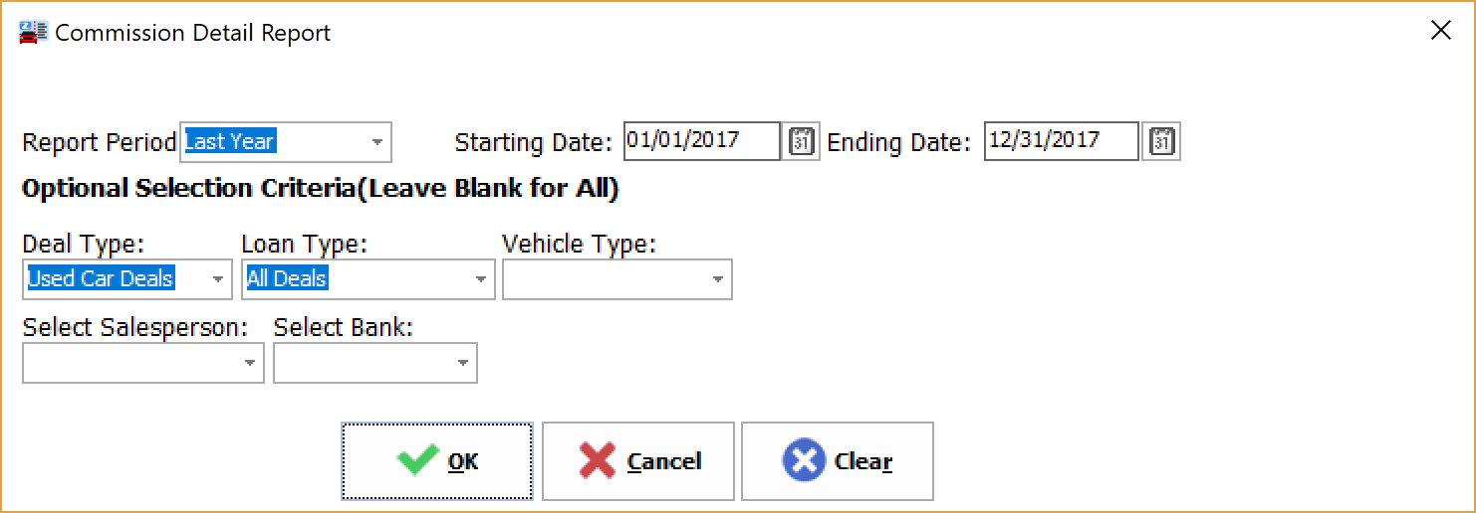Open the Starting Date calendar picker
Screen dimensions: 1476x513
point(802,142)
